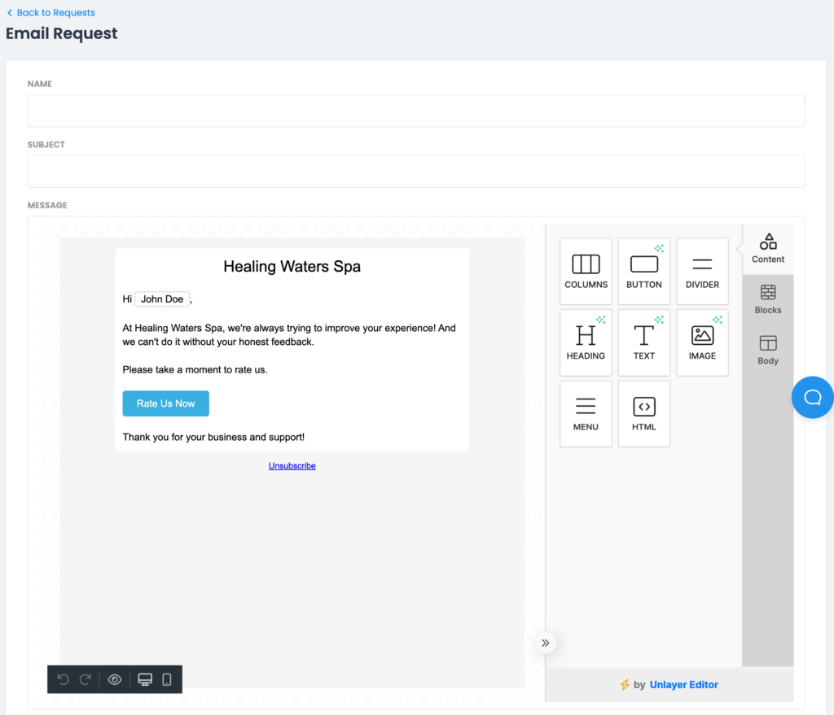Open the chat support bubble
The width and height of the screenshot is (834, 715).
click(x=812, y=397)
